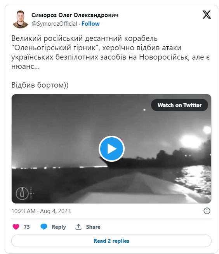
Task: Follow the @SymorozOfficial account
Action: coord(90,24)
